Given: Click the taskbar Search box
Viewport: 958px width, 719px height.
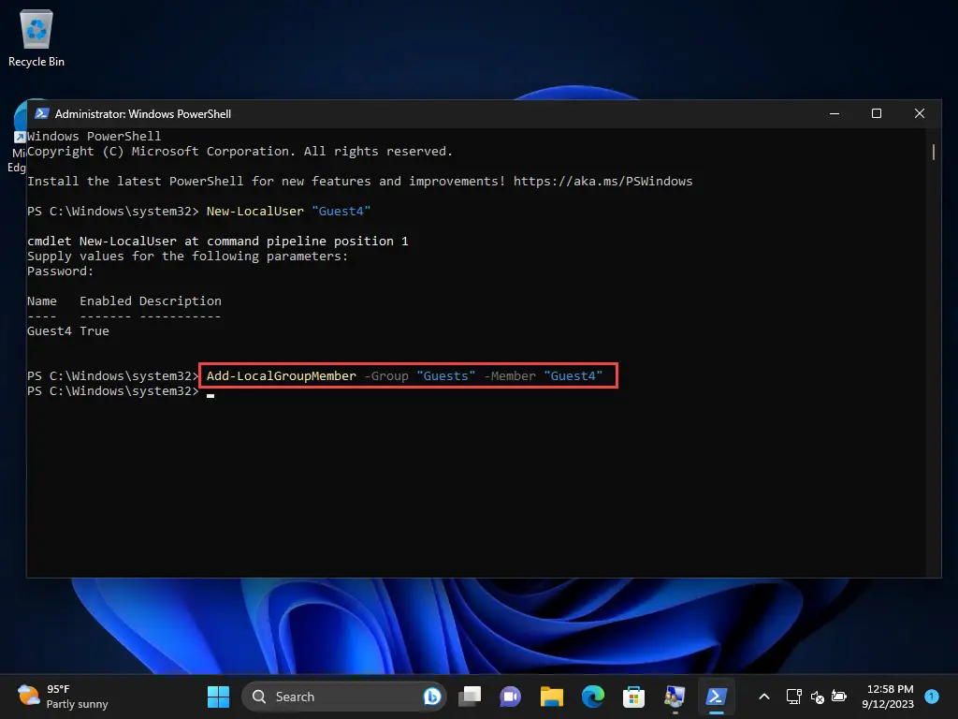Looking at the screenshot, I should pyautogui.click(x=343, y=697).
